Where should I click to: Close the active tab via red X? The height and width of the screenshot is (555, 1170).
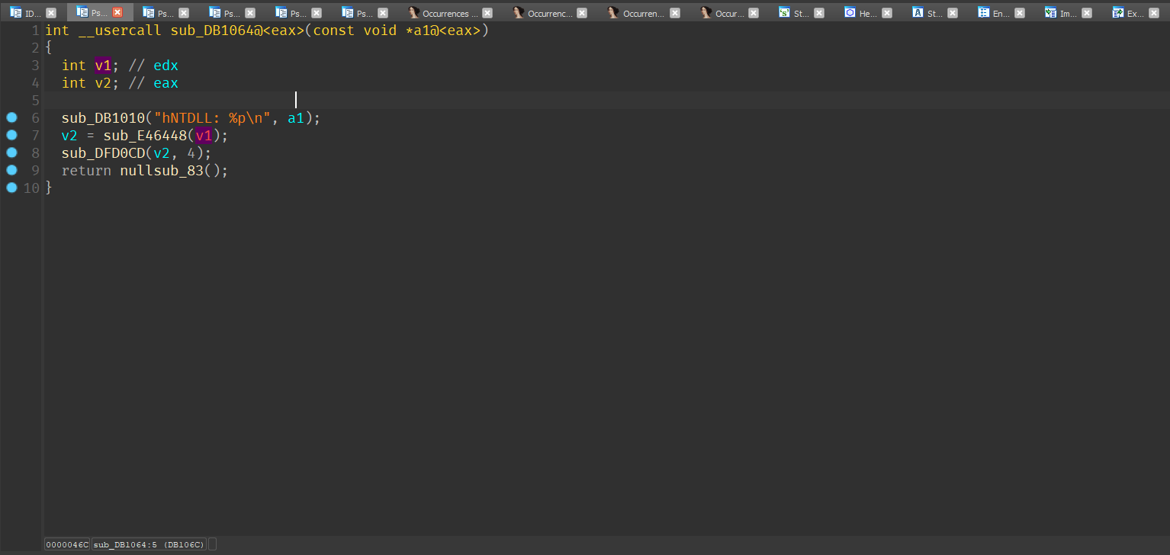pyautogui.click(x=117, y=13)
